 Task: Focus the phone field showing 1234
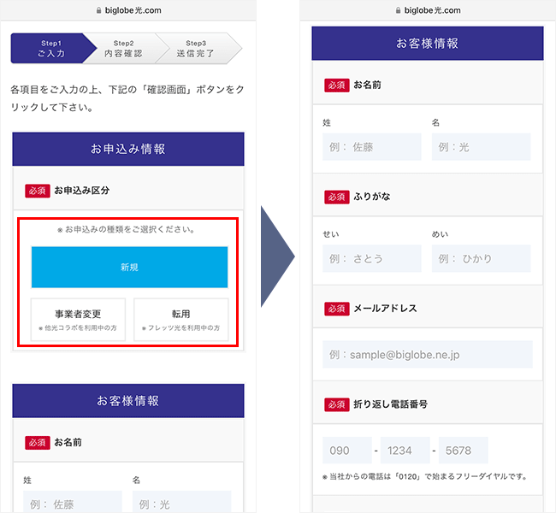tap(405, 451)
